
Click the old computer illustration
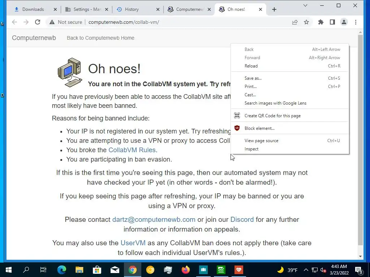70,72
